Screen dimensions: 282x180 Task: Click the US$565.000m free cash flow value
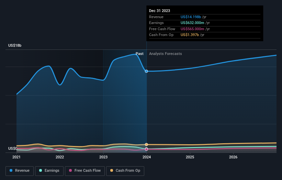tap(192, 29)
